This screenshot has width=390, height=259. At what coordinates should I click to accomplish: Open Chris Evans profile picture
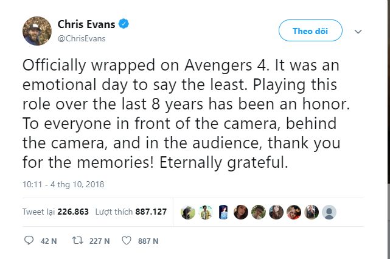tap(37, 30)
